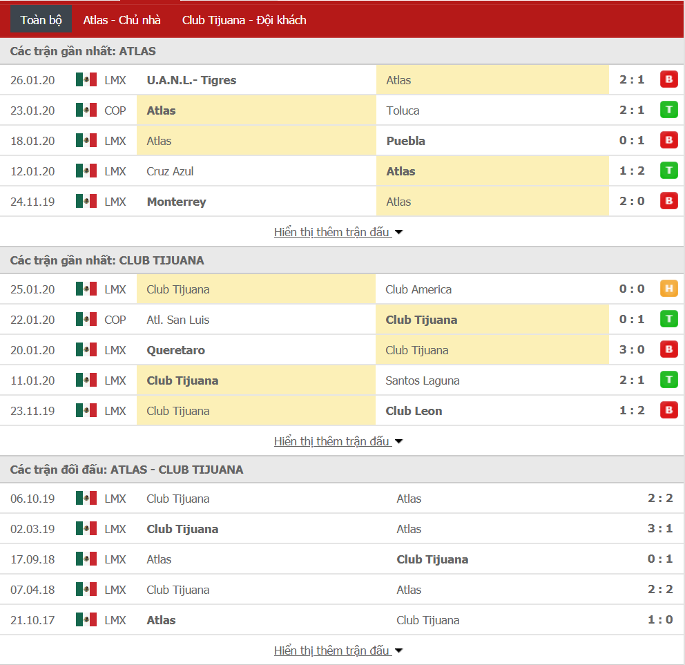Click the Các trận đối đầu heading
685x665 pixels.
126,470
